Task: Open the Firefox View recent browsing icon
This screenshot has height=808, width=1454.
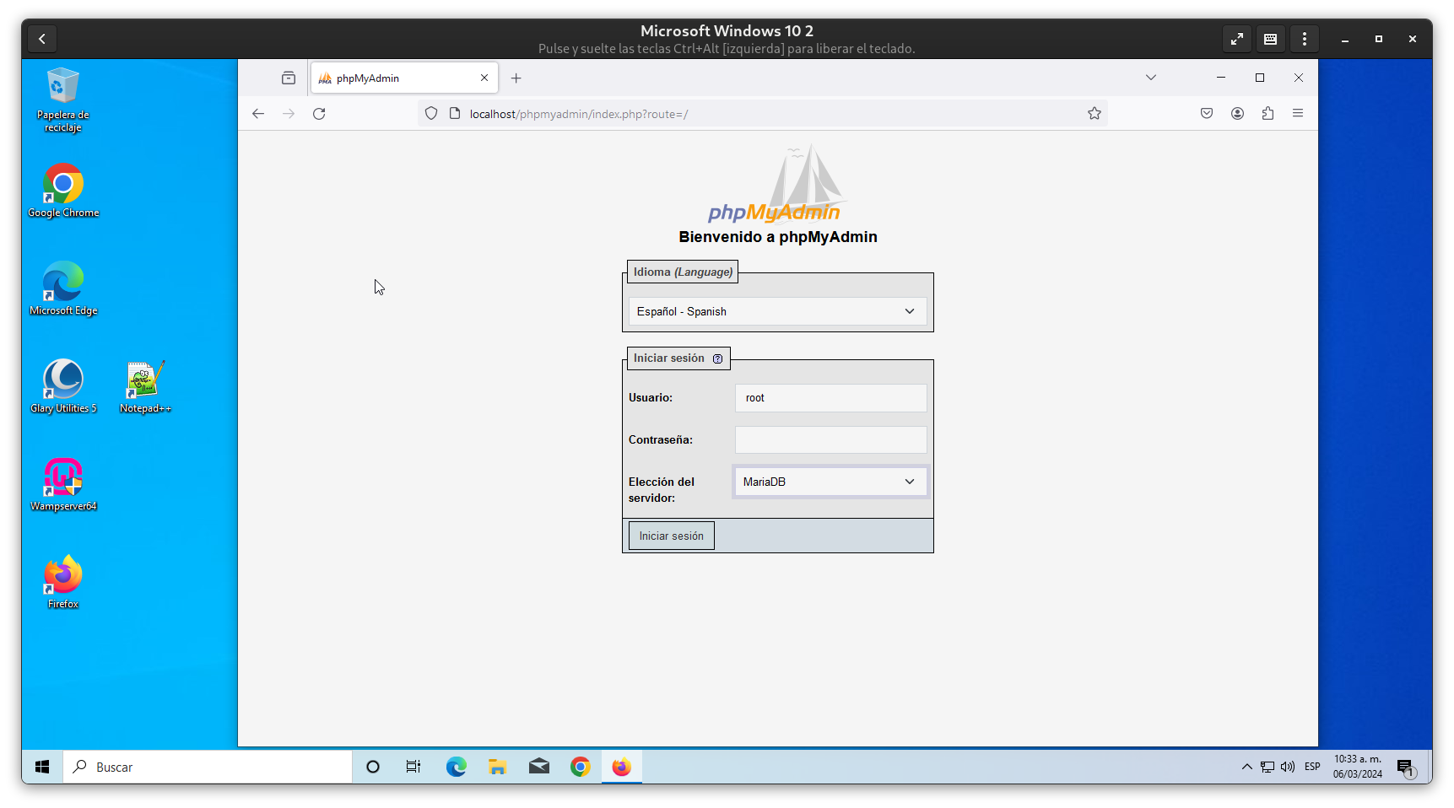Action: [289, 78]
